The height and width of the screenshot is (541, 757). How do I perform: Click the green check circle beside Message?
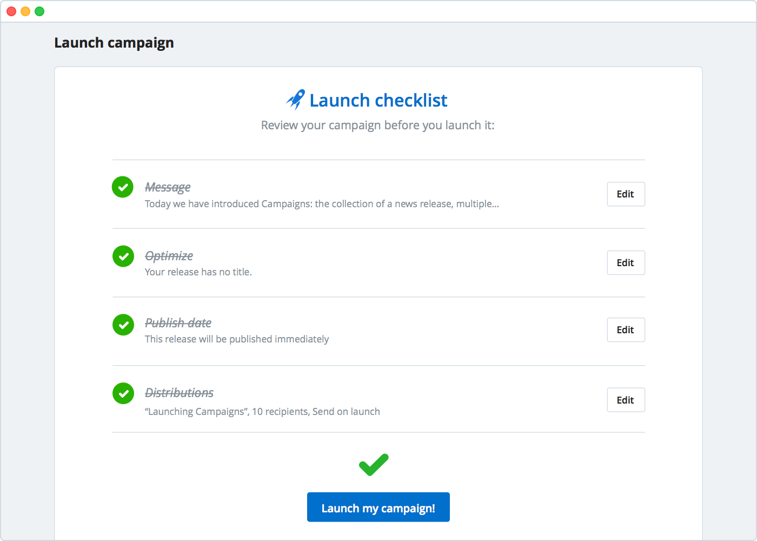click(123, 187)
